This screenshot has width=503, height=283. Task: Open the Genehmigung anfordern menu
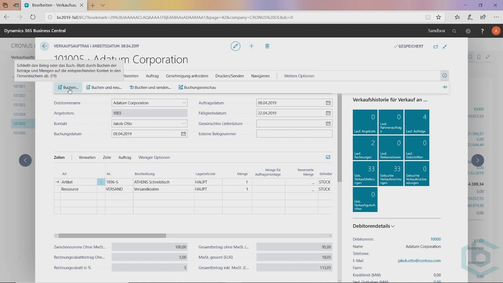[187, 76]
